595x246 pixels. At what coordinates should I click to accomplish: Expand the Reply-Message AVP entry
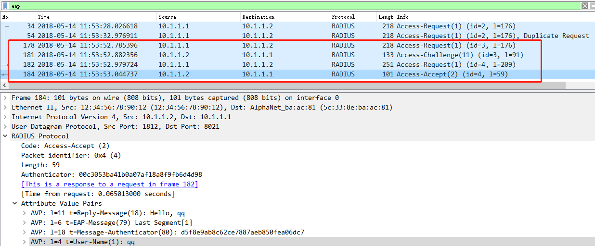24,213
